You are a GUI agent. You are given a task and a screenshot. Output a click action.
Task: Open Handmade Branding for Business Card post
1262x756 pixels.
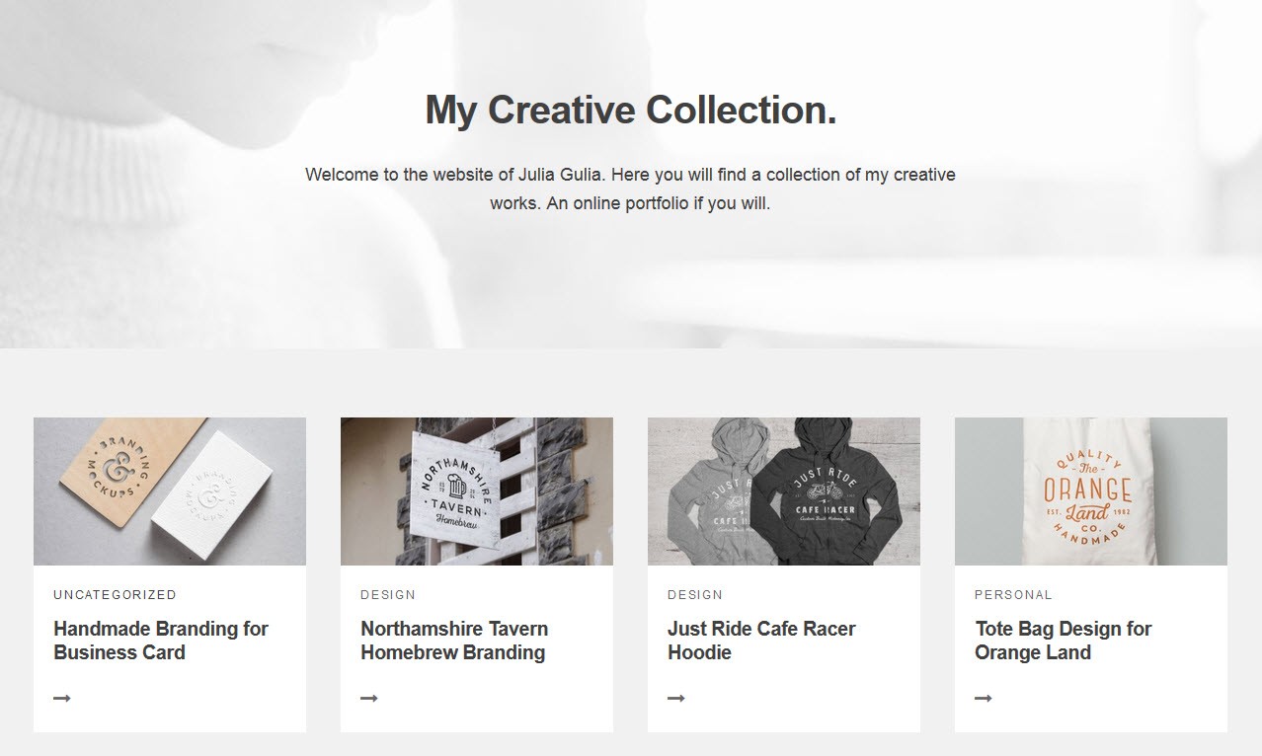click(161, 641)
